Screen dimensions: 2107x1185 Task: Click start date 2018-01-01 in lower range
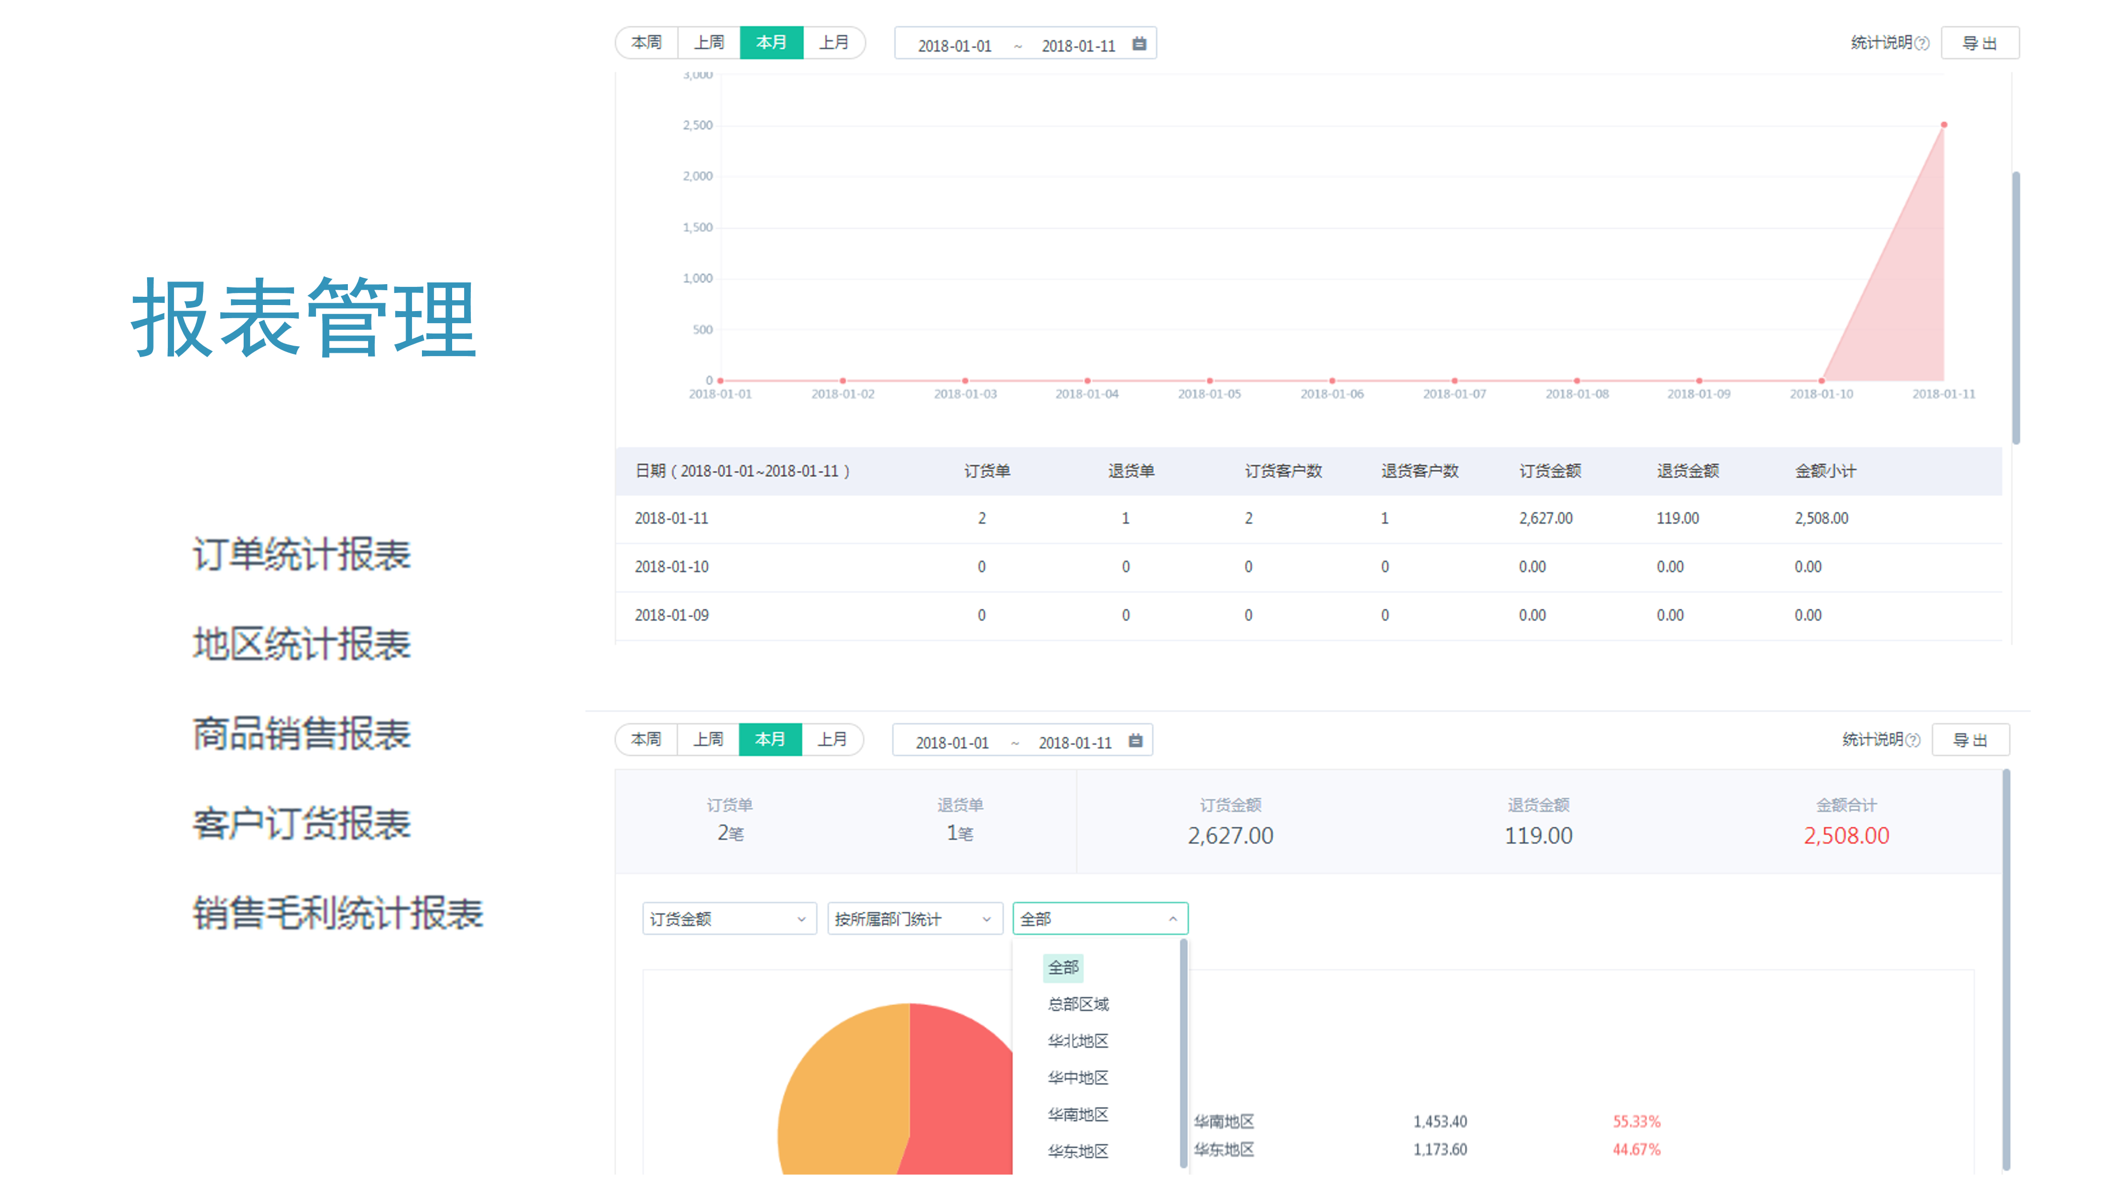952,743
